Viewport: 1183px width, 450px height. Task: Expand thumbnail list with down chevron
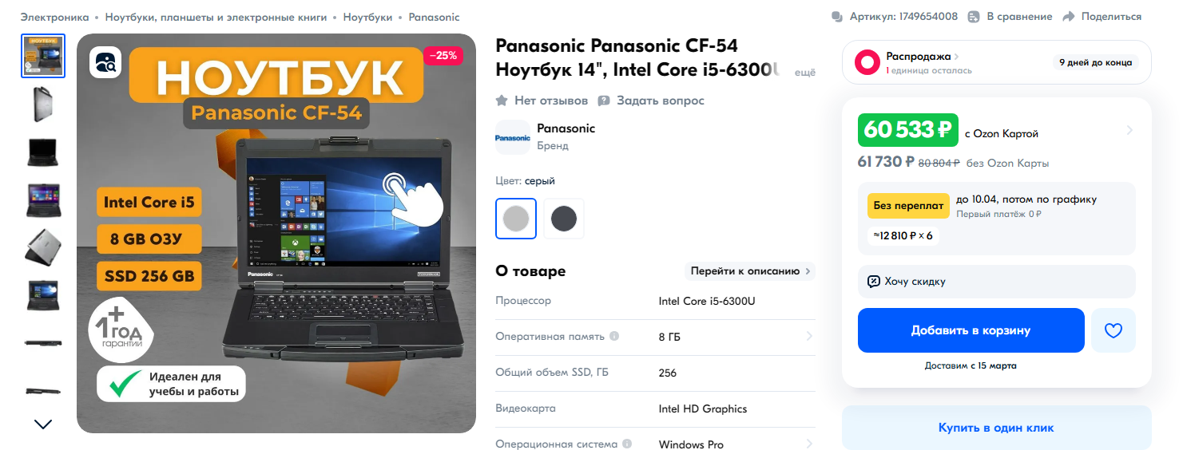(43, 424)
